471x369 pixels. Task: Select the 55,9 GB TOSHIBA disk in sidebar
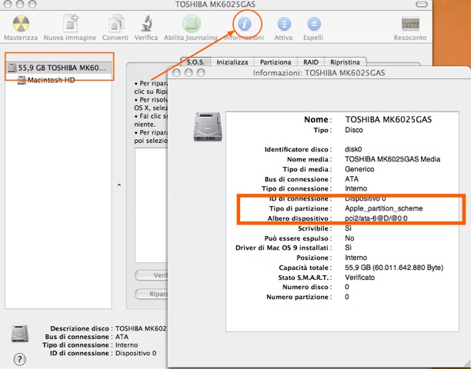click(58, 68)
